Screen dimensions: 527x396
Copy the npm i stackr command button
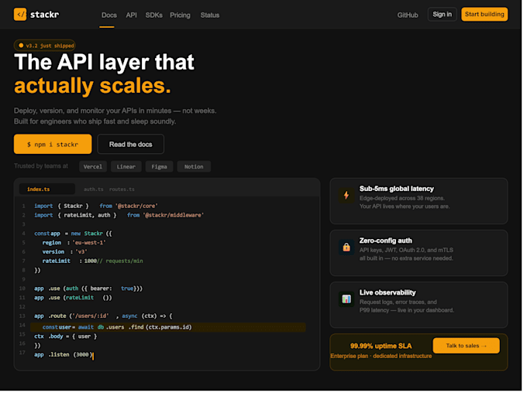pyautogui.click(x=53, y=144)
